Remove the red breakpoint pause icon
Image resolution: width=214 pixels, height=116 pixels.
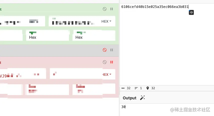[x=112, y=62]
